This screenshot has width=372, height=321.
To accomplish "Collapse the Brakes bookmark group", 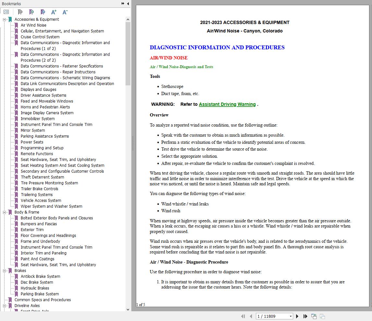I will pos(4,271).
